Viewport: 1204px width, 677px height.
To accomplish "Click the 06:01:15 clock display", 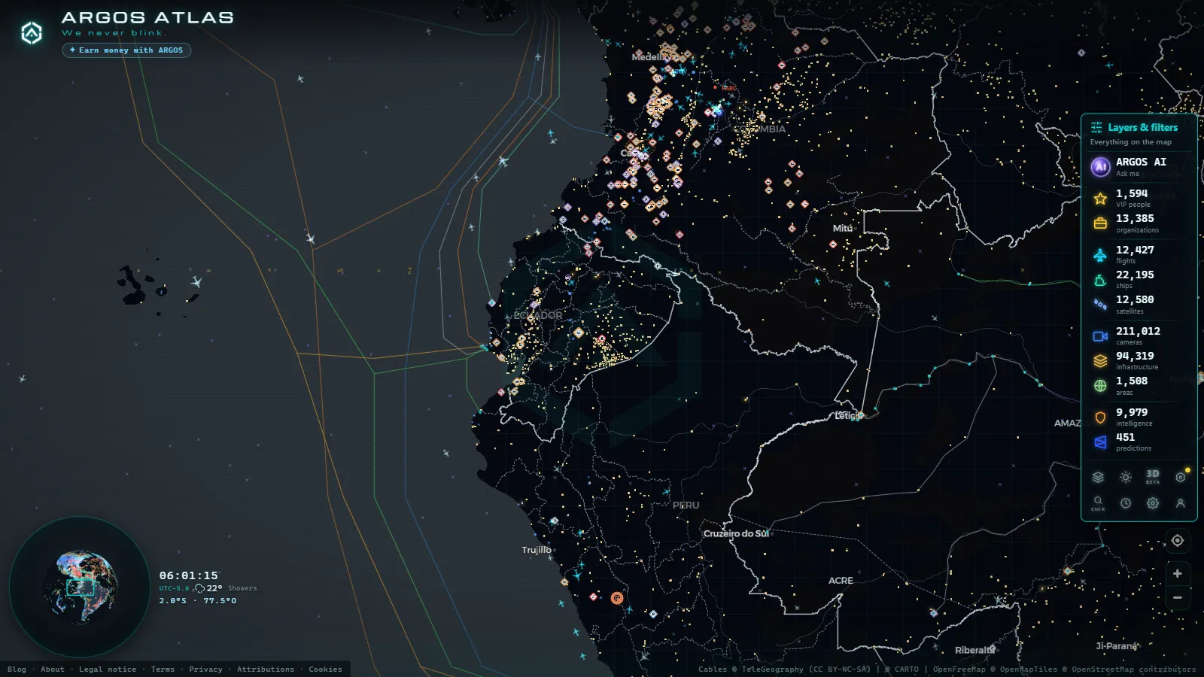I will (x=189, y=575).
